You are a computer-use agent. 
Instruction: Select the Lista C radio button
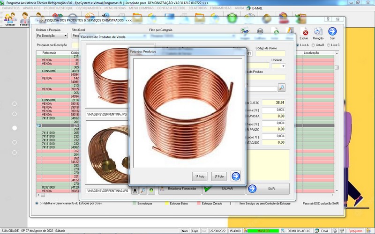(329, 45)
